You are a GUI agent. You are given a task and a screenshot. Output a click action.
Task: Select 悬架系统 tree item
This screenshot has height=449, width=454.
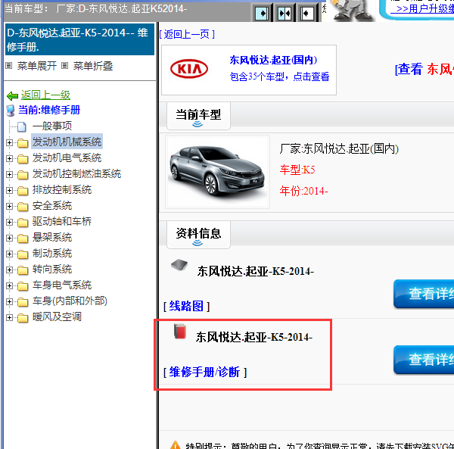[x=52, y=238]
